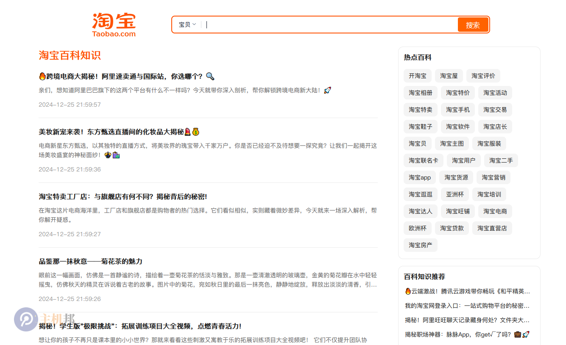The image size is (566, 345).
Task: Select the 淘宝直营店 tag
Action: [x=492, y=228]
